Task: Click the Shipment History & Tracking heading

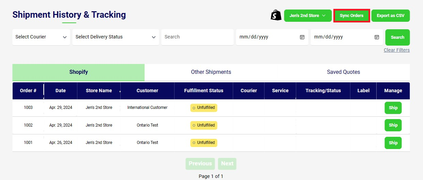Action: tap(69, 15)
